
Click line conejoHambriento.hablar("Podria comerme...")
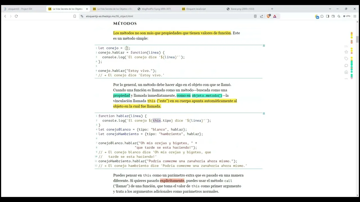point(168,161)
